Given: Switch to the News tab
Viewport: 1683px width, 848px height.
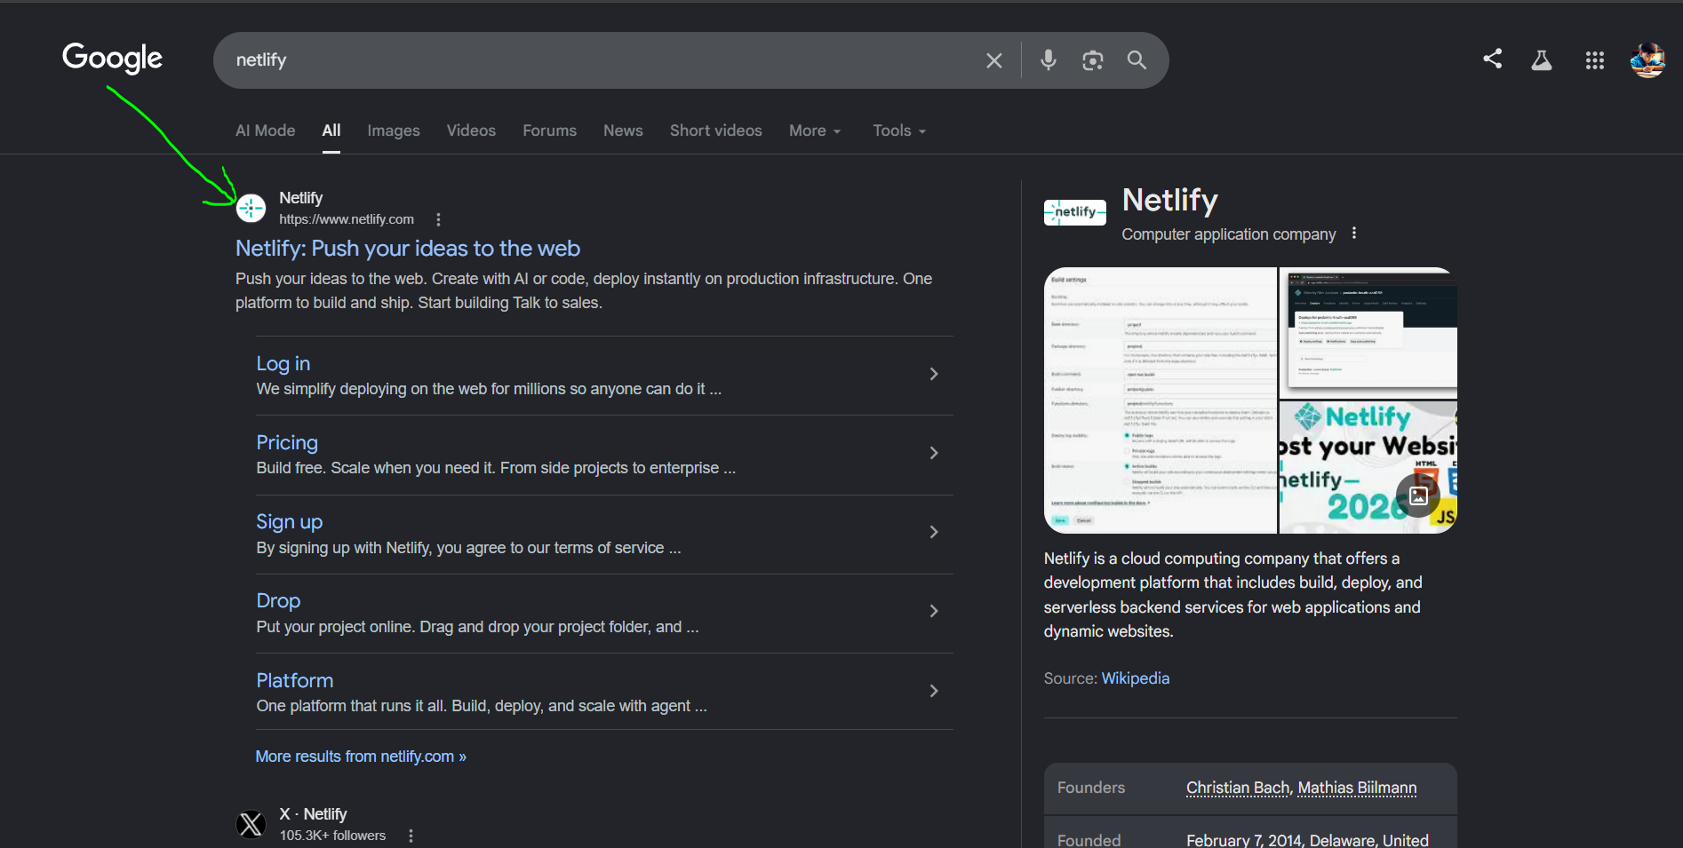Looking at the screenshot, I should pyautogui.click(x=623, y=131).
